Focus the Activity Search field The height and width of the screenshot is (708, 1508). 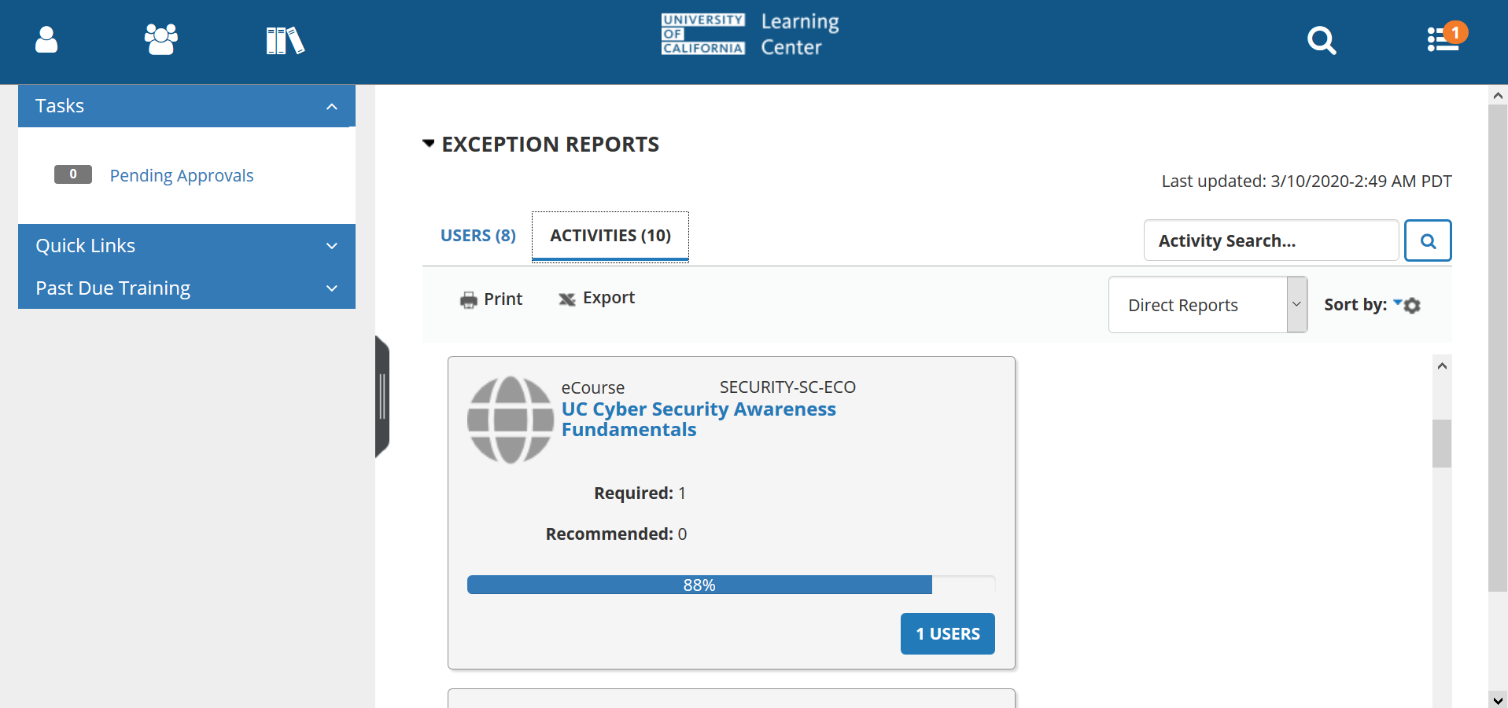(x=1271, y=240)
